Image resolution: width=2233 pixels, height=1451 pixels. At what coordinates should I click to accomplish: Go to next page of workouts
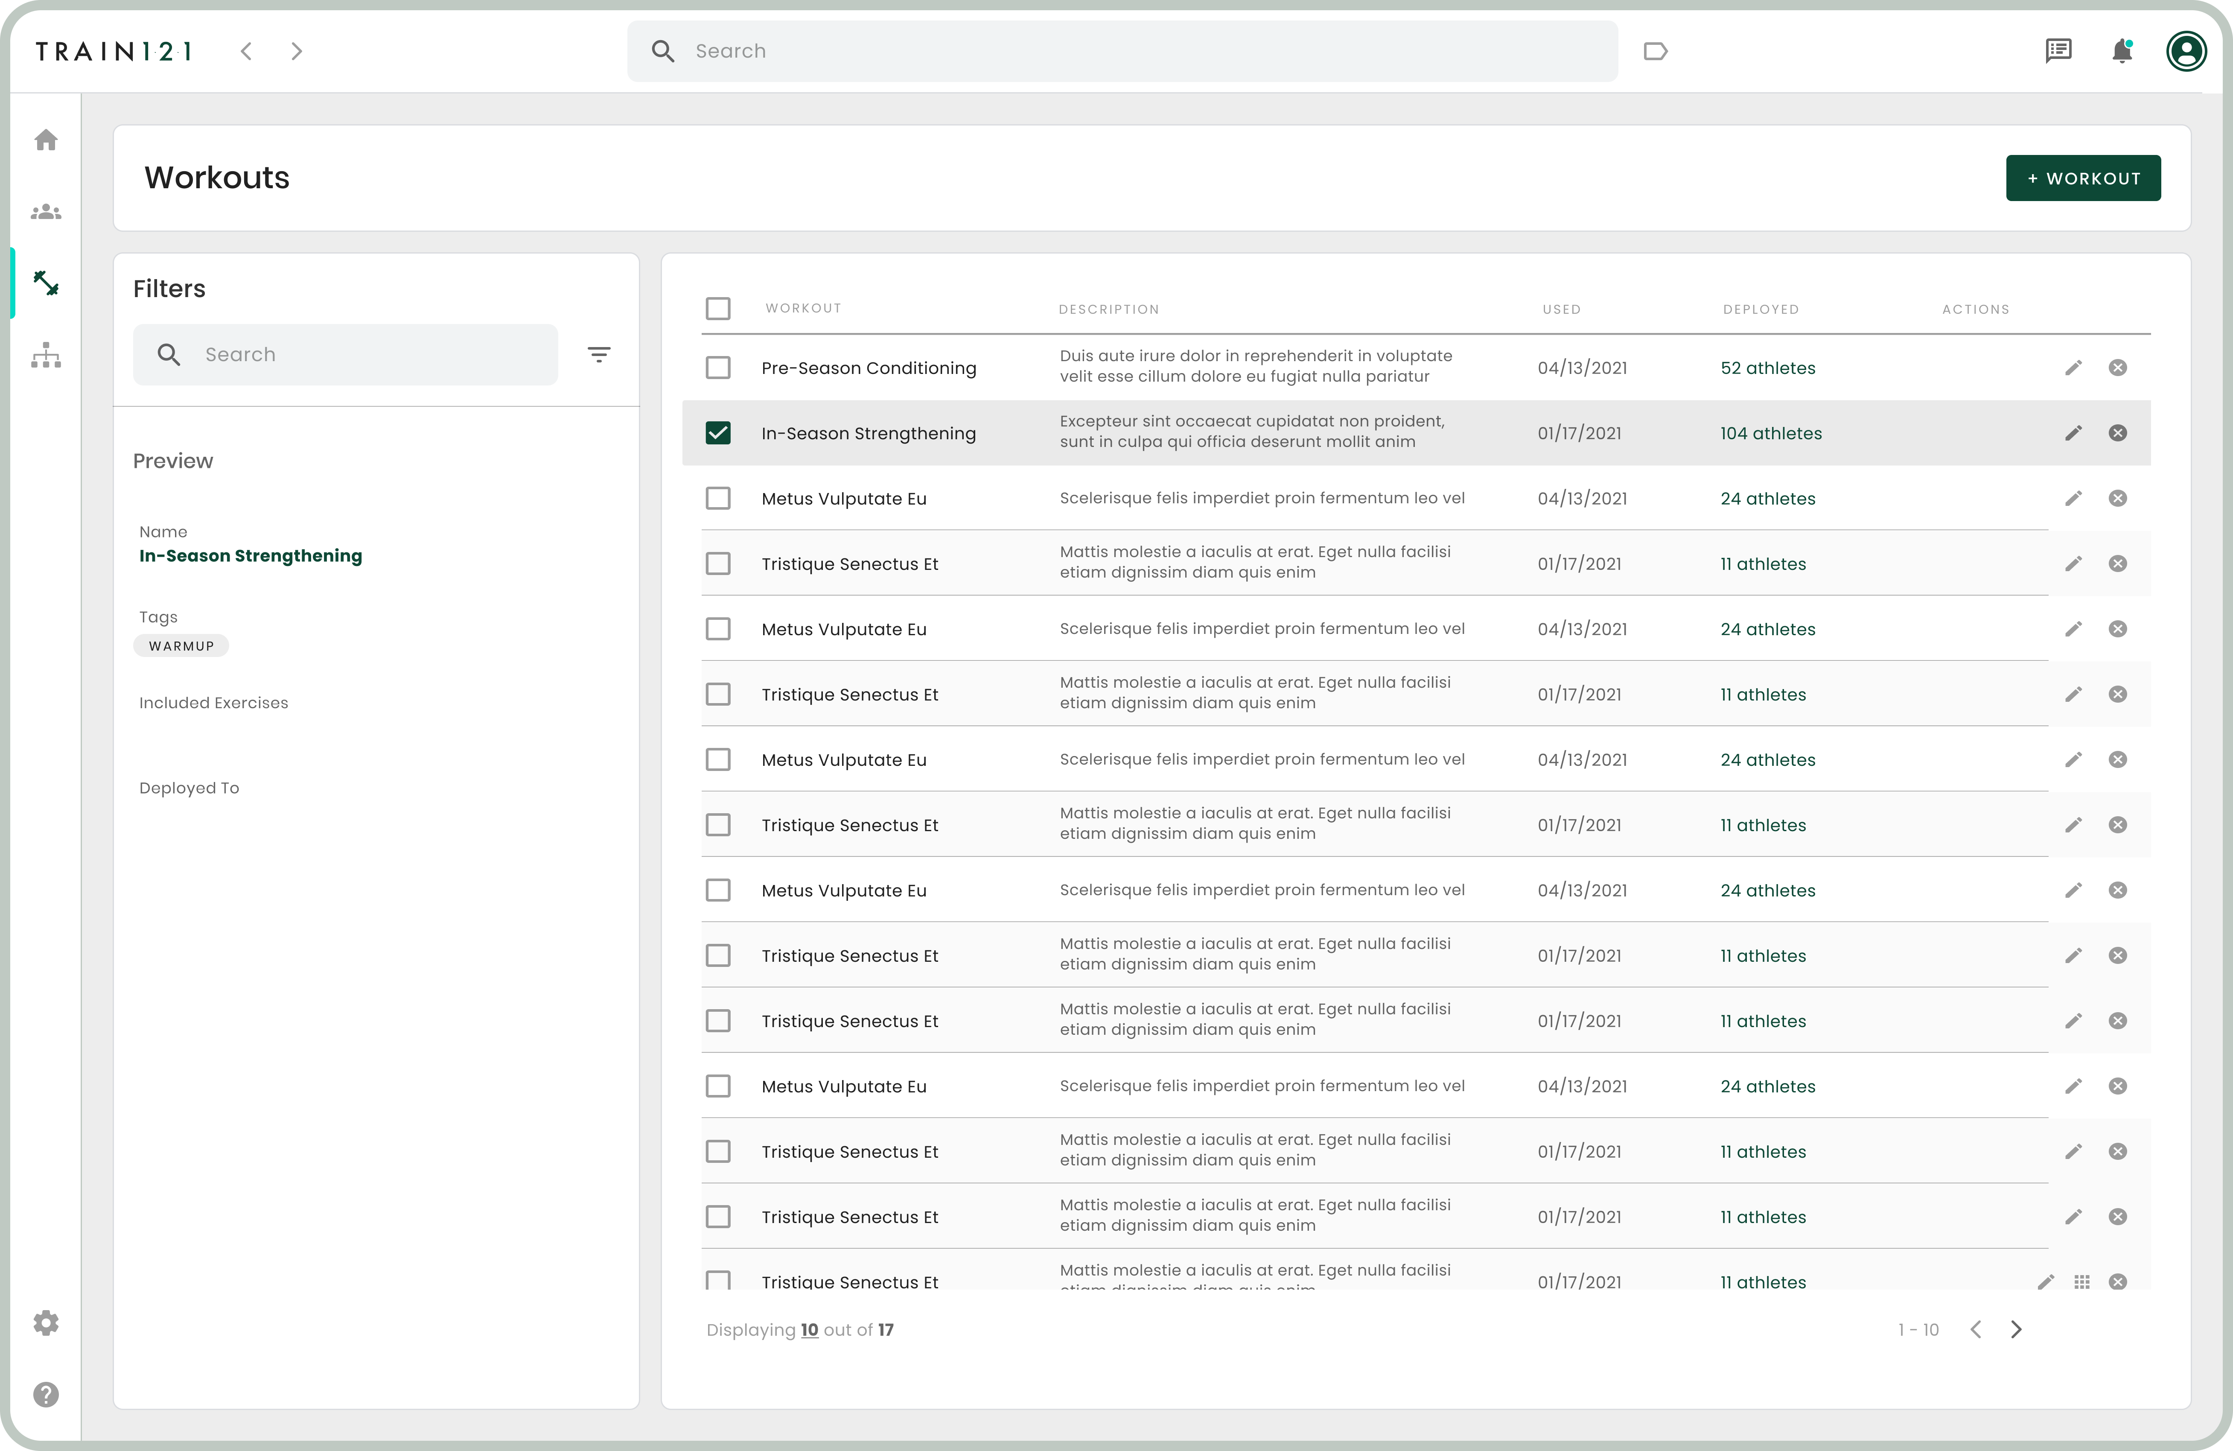(2016, 1329)
